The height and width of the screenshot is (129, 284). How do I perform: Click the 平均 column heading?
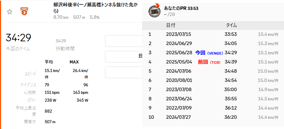pos(49,62)
